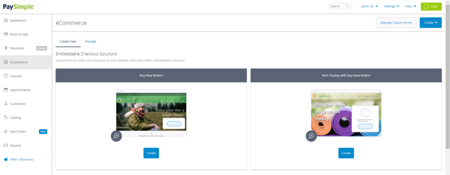Open Customers in the sidebar
This screenshot has height=175, width=450.
[26, 104]
